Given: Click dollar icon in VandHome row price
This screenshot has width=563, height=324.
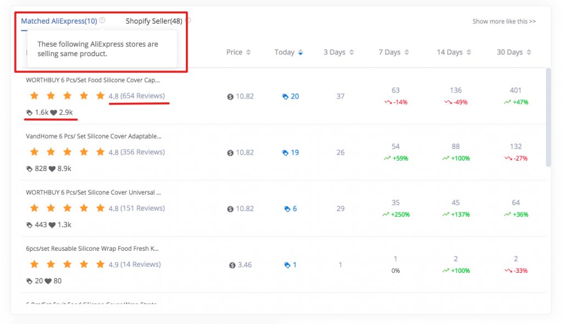Looking at the screenshot, I should (x=230, y=153).
